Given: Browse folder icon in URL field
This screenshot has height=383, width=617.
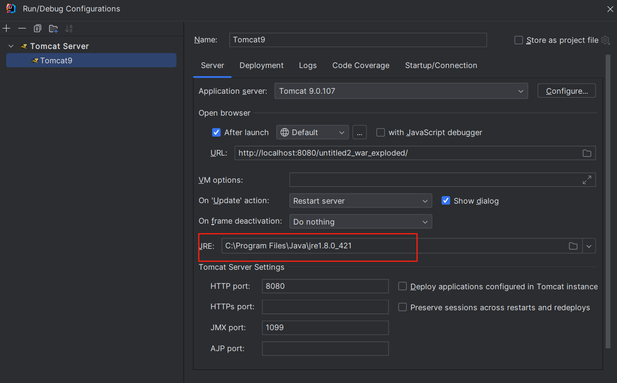Looking at the screenshot, I should click(x=587, y=153).
